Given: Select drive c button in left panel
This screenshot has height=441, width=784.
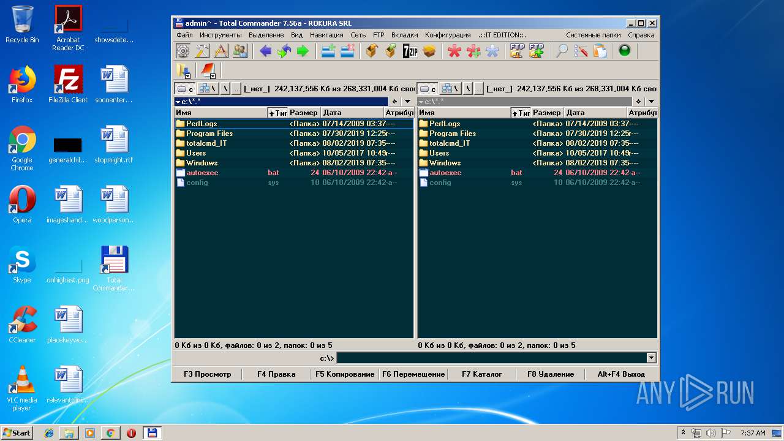Looking at the screenshot, I should 185,89.
